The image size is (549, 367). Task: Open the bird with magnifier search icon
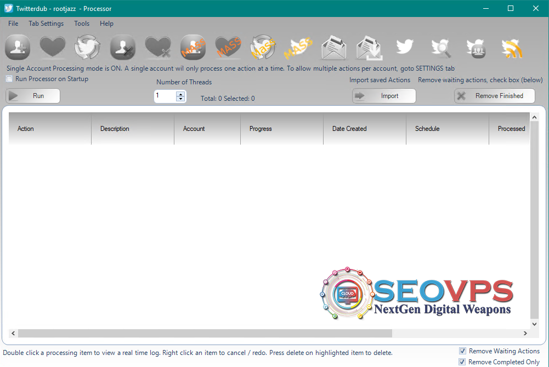click(440, 48)
